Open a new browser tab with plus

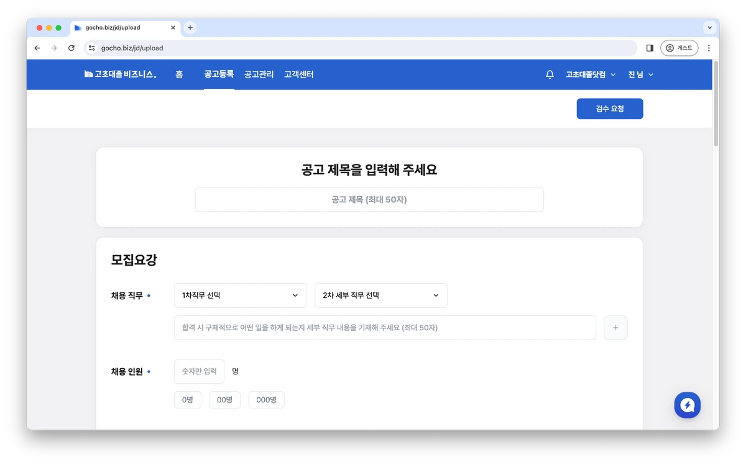pyautogui.click(x=190, y=27)
